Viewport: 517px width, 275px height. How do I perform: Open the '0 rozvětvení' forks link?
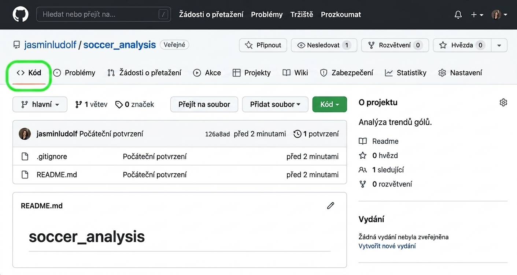pos(385,184)
